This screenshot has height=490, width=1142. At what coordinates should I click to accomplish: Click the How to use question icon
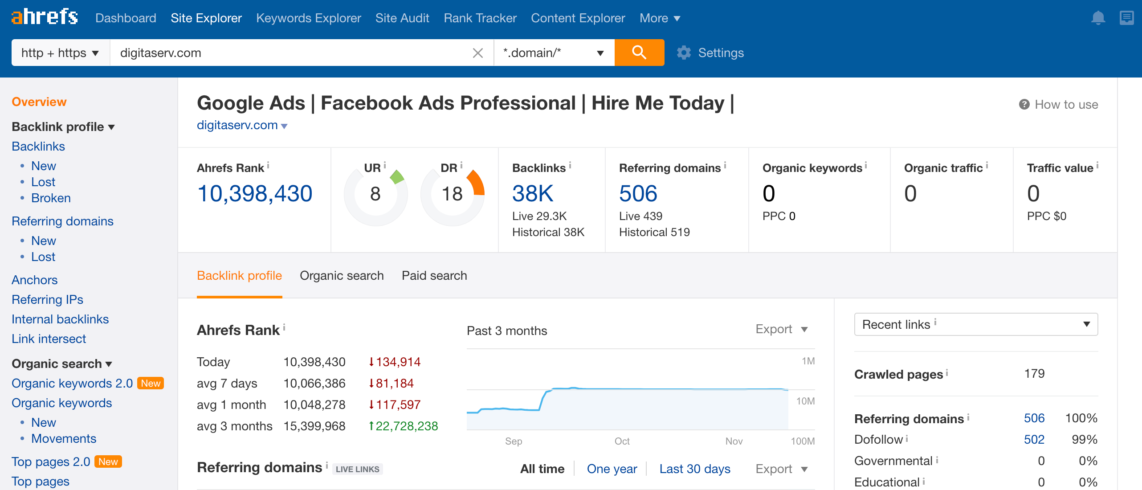click(1024, 104)
